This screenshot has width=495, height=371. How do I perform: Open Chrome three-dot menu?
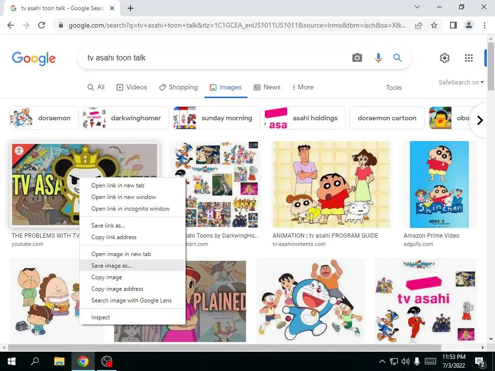coord(484,25)
